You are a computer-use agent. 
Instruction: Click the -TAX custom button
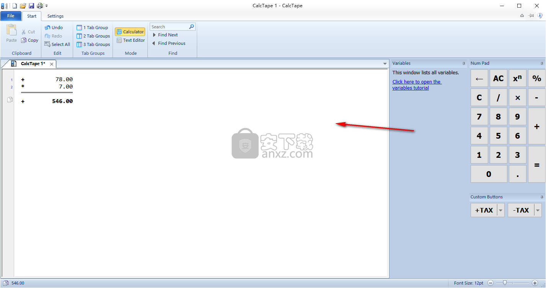[521, 210]
